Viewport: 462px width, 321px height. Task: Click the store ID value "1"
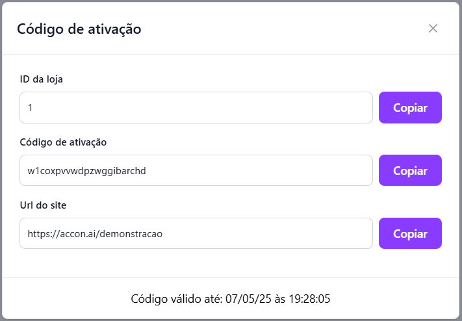30,108
